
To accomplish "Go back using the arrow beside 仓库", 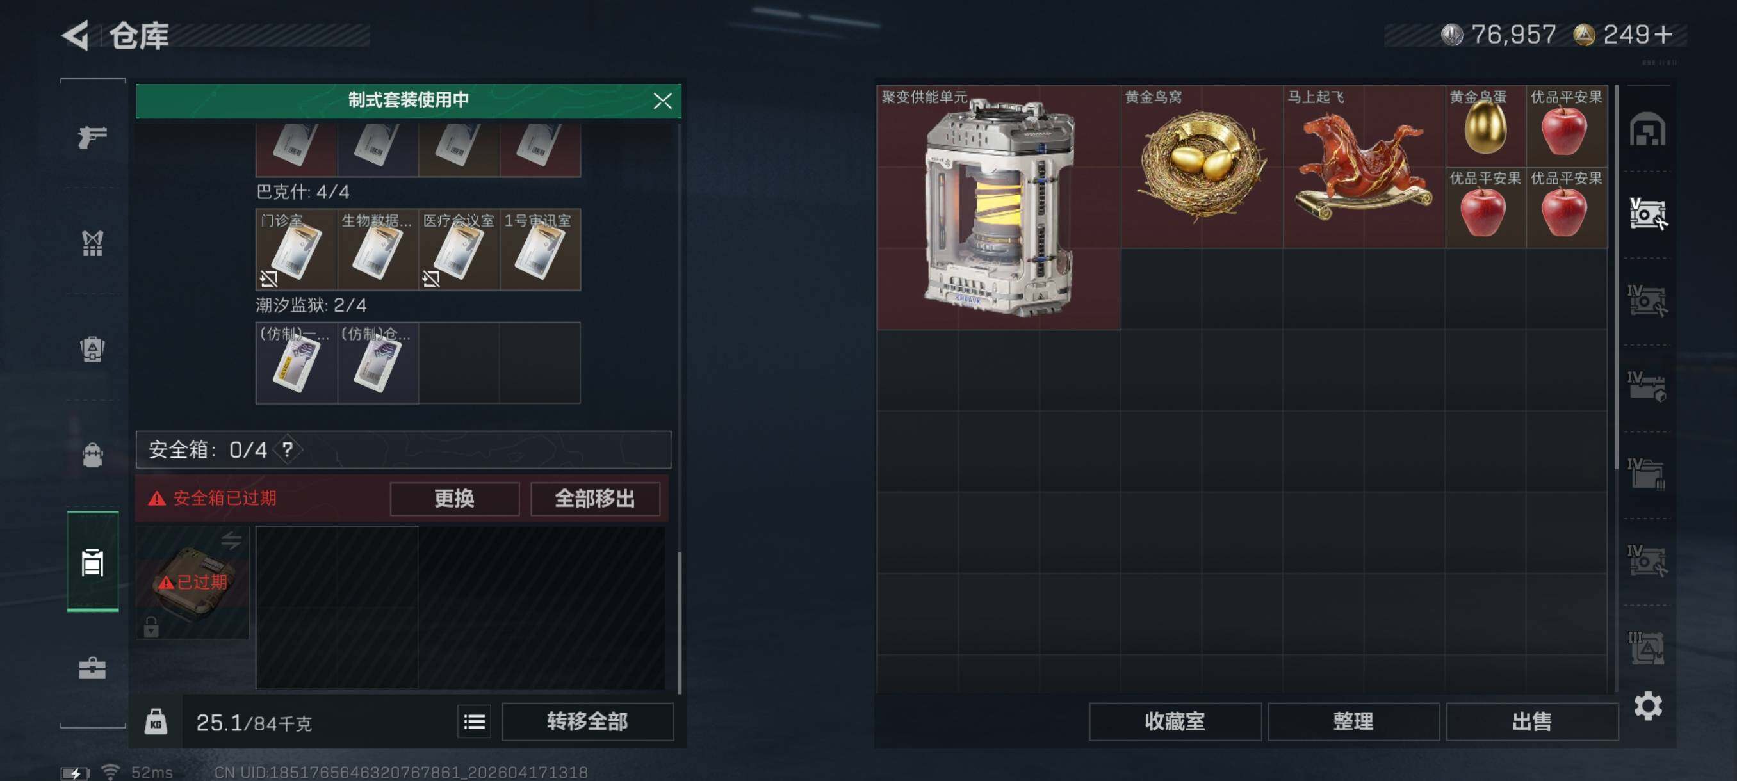I will [76, 35].
